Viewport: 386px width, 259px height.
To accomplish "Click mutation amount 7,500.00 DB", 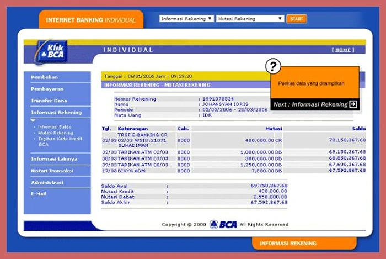I will (266, 171).
